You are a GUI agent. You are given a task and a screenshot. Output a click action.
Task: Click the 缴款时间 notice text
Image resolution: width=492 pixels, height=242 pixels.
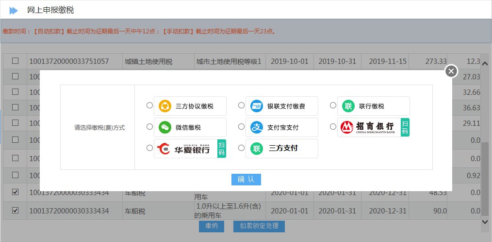click(139, 31)
